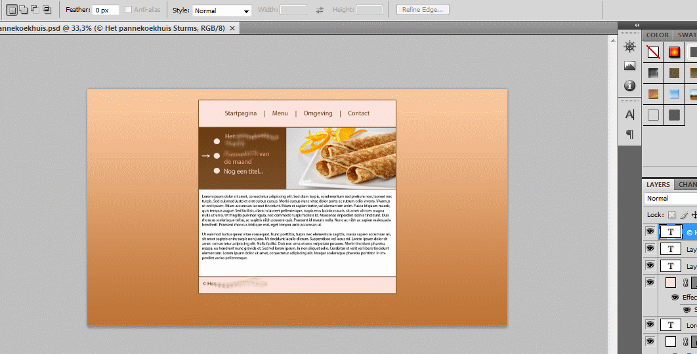
Task: Hide the selected top text layer
Action: (650, 231)
